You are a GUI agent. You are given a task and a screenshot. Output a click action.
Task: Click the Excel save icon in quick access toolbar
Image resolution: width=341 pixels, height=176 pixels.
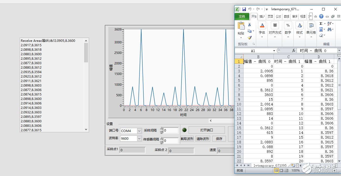click(x=244, y=9)
